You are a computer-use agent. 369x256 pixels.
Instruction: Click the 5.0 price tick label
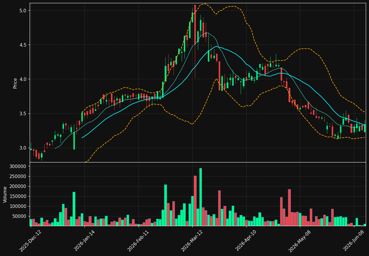point(23,11)
